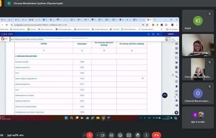Click the court building icon in sidebar

tap(177, 67)
